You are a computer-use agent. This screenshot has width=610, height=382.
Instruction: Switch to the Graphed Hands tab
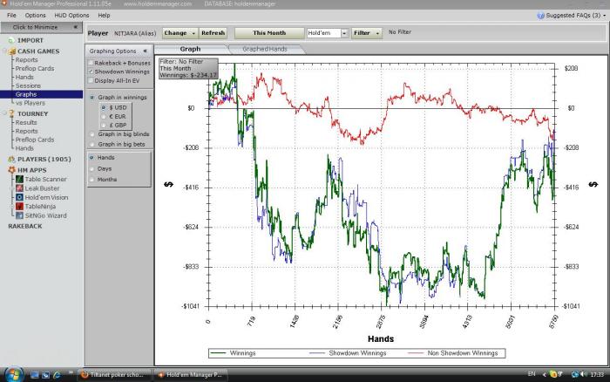[x=265, y=49]
